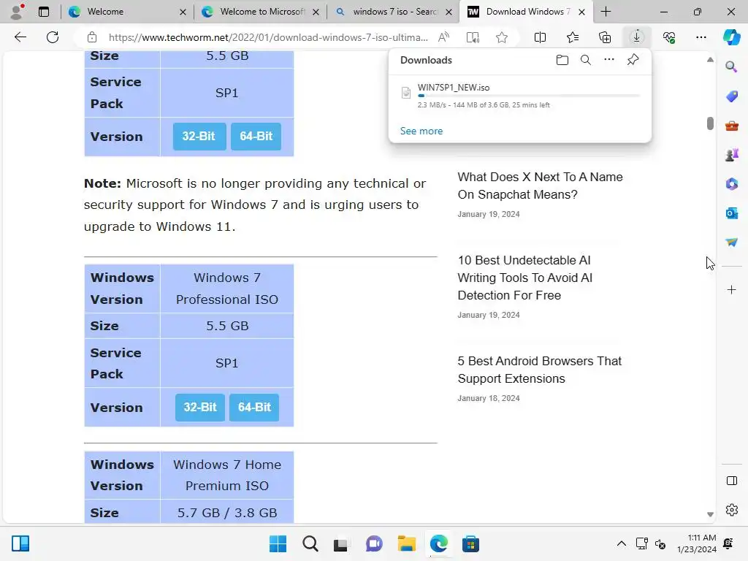This screenshot has width=748, height=561.
Task: Open Immersive Reader icon in address bar
Action: [473, 37]
